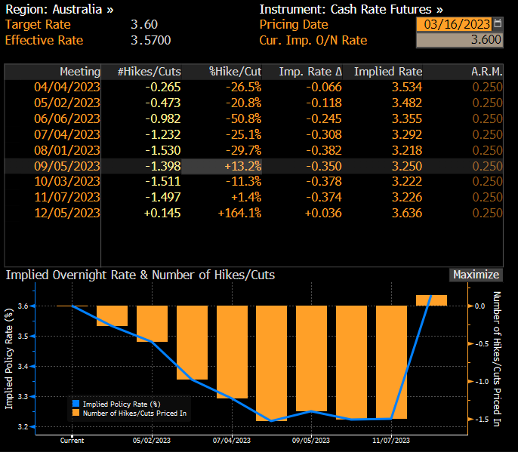This screenshot has height=452, width=518.
Task: Click the Cur. Imp. O/N Rate value box
Action: (459, 40)
